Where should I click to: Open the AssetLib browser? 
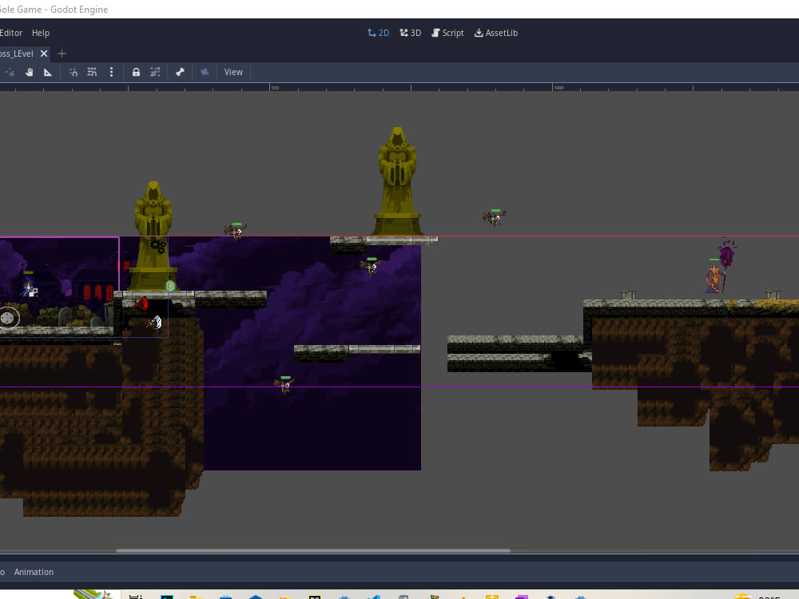(x=496, y=33)
